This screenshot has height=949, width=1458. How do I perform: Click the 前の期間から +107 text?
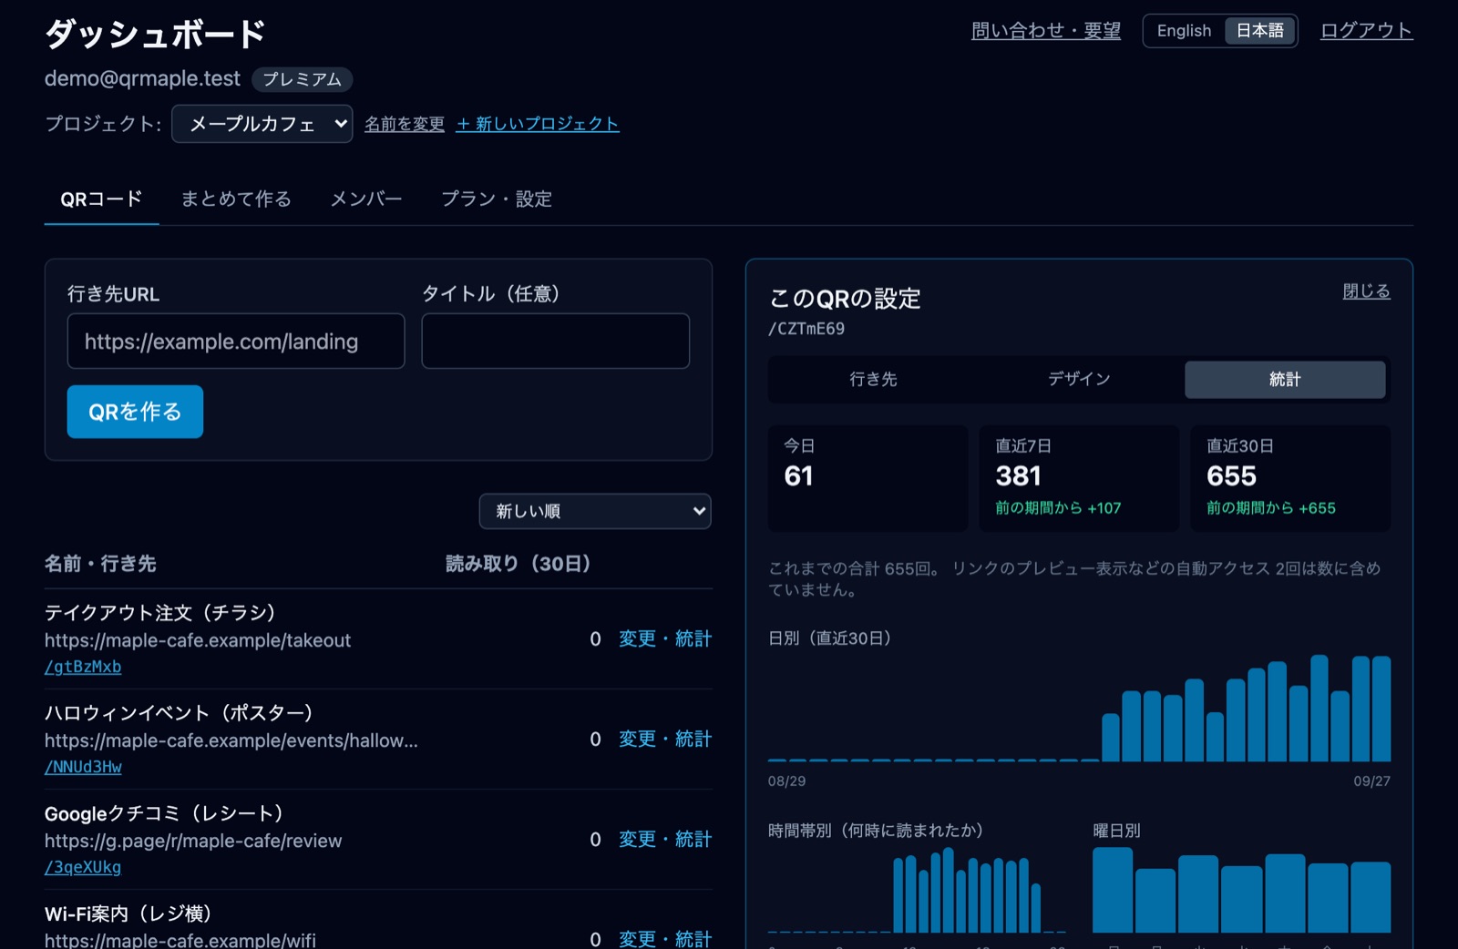1058,508
